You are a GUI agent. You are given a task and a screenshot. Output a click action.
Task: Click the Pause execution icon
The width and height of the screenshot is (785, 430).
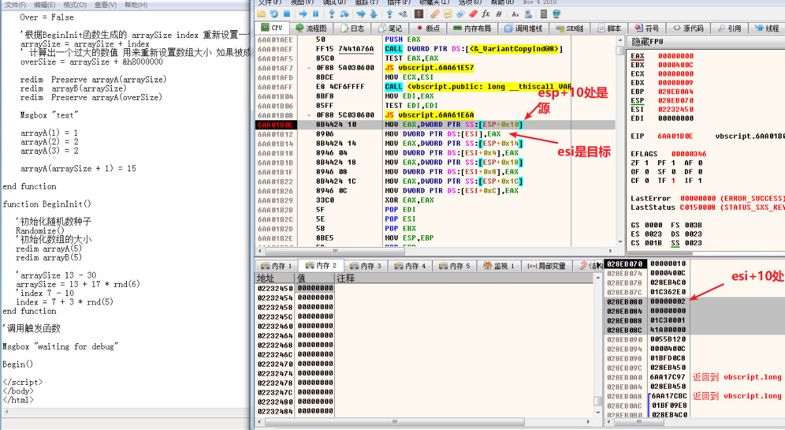[315, 13]
